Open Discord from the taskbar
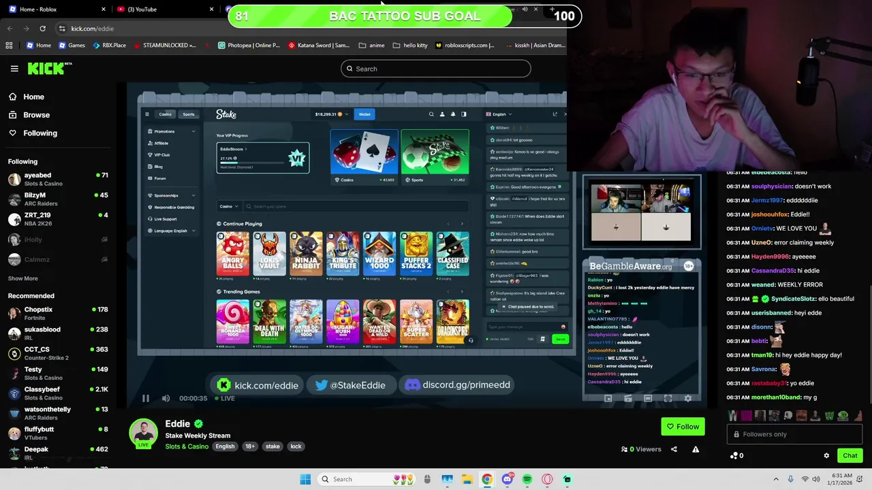 (507, 479)
